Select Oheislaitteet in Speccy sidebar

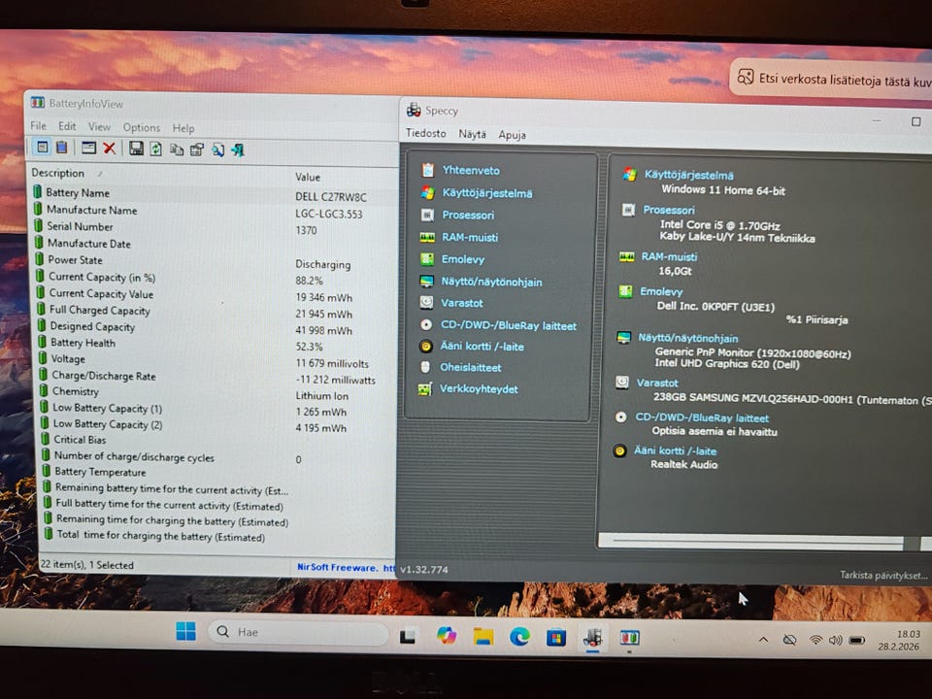point(470,367)
